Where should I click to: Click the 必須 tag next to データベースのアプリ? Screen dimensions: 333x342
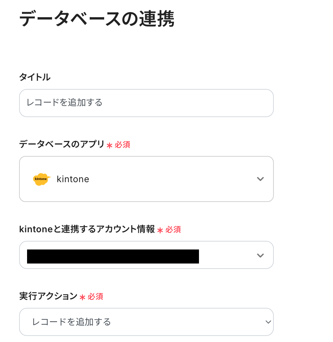click(123, 145)
